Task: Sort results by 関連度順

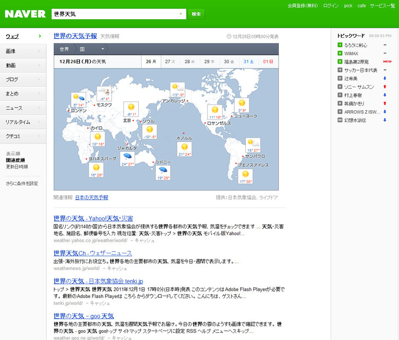Action: [x=15, y=160]
